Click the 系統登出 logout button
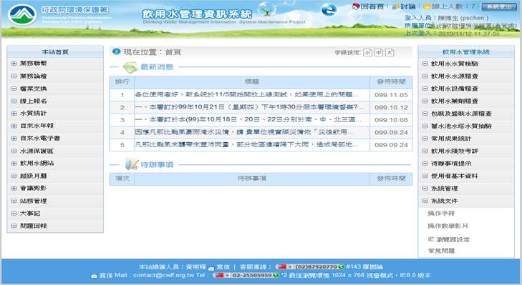Image resolution: width=522 pixels, height=285 pixels. pyautogui.click(x=499, y=6)
